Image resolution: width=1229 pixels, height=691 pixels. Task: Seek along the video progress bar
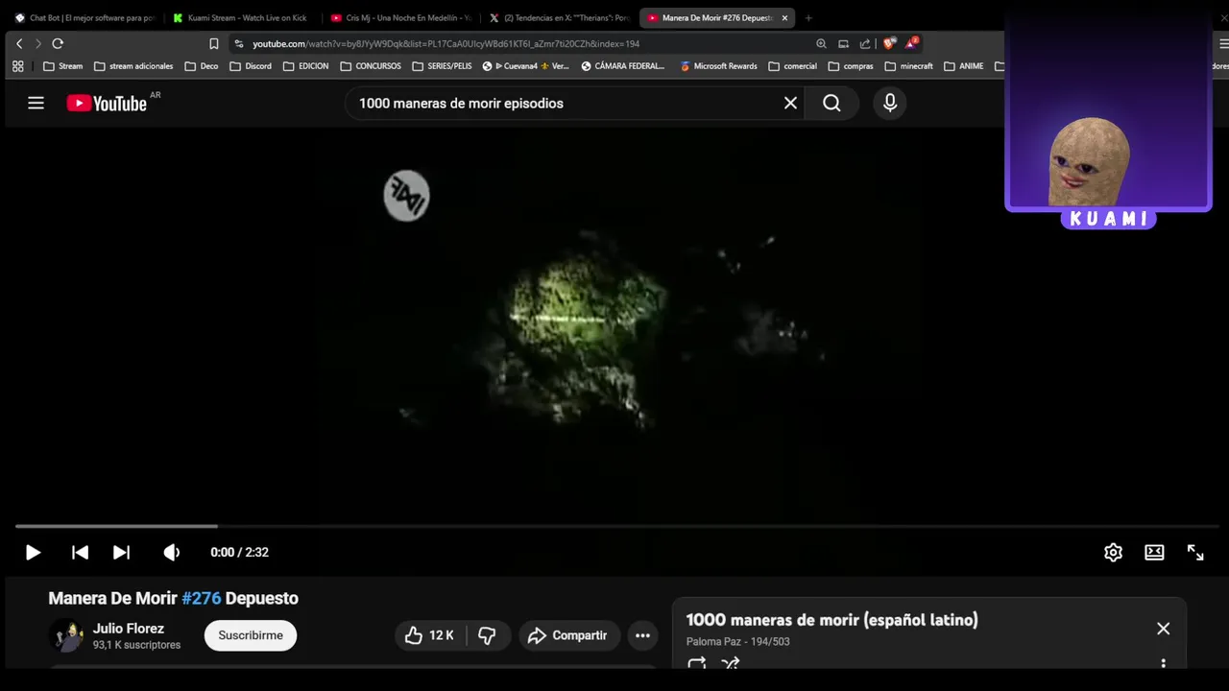point(616,526)
